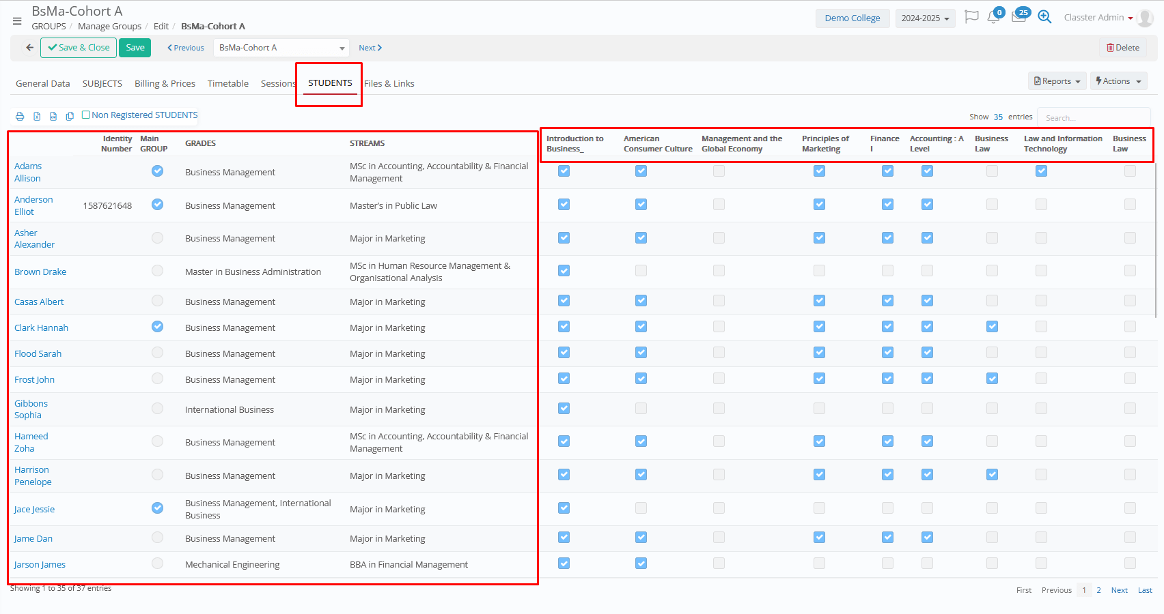Open Clark Hannah student link

41,328
